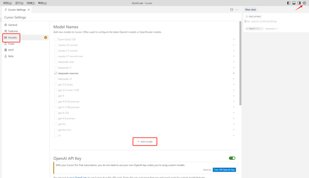Click the Add model button
This screenshot has height=178, width=309.
(x=145, y=141)
